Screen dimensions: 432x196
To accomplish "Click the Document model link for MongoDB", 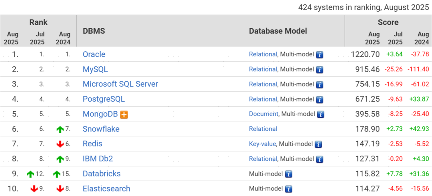I will click(x=263, y=114).
